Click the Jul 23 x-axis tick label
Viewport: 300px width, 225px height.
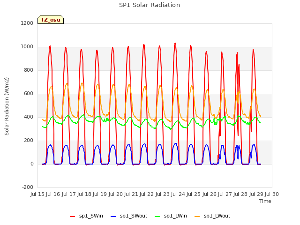pos(163,194)
